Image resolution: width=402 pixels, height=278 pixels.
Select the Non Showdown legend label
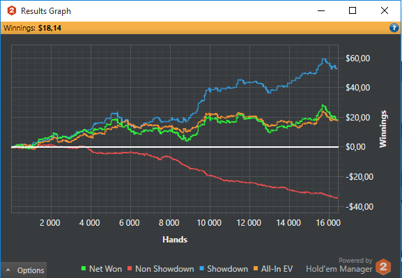point(164,269)
